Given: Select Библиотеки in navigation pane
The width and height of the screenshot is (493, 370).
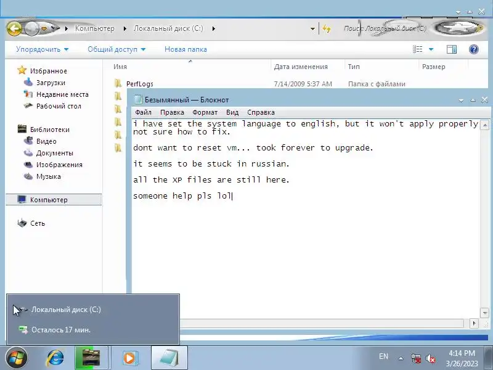Looking at the screenshot, I should pos(50,129).
